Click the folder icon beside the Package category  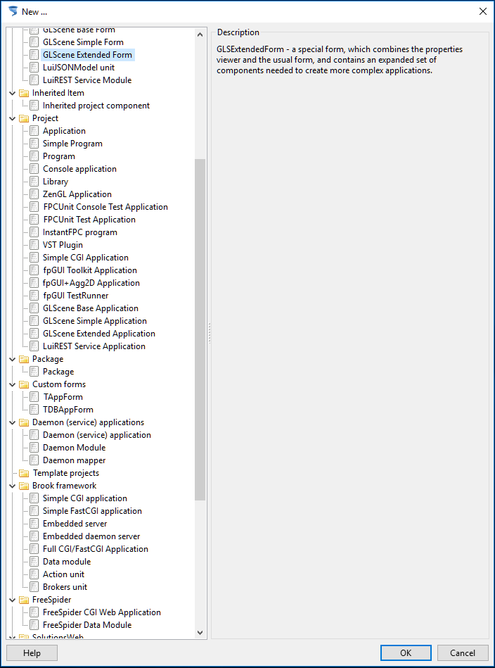(24, 359)
